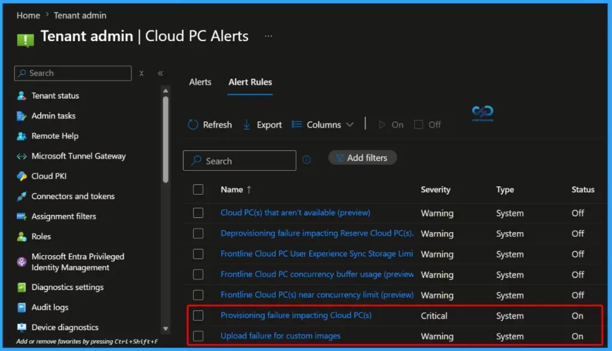The width and height of the screenshot is (612, 351).
Task: Click the Columns list icon
Action: (x=296, y=124)
